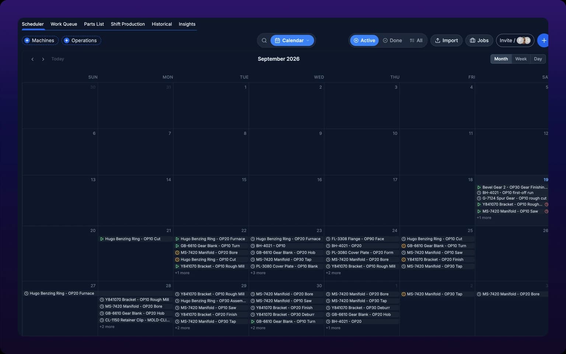Click the orange status icon beside GB-6610 Gear Blank on Sept 25
Image resolution: width=566 pixels, height=354 pixels.
click(x=403, y=246)
